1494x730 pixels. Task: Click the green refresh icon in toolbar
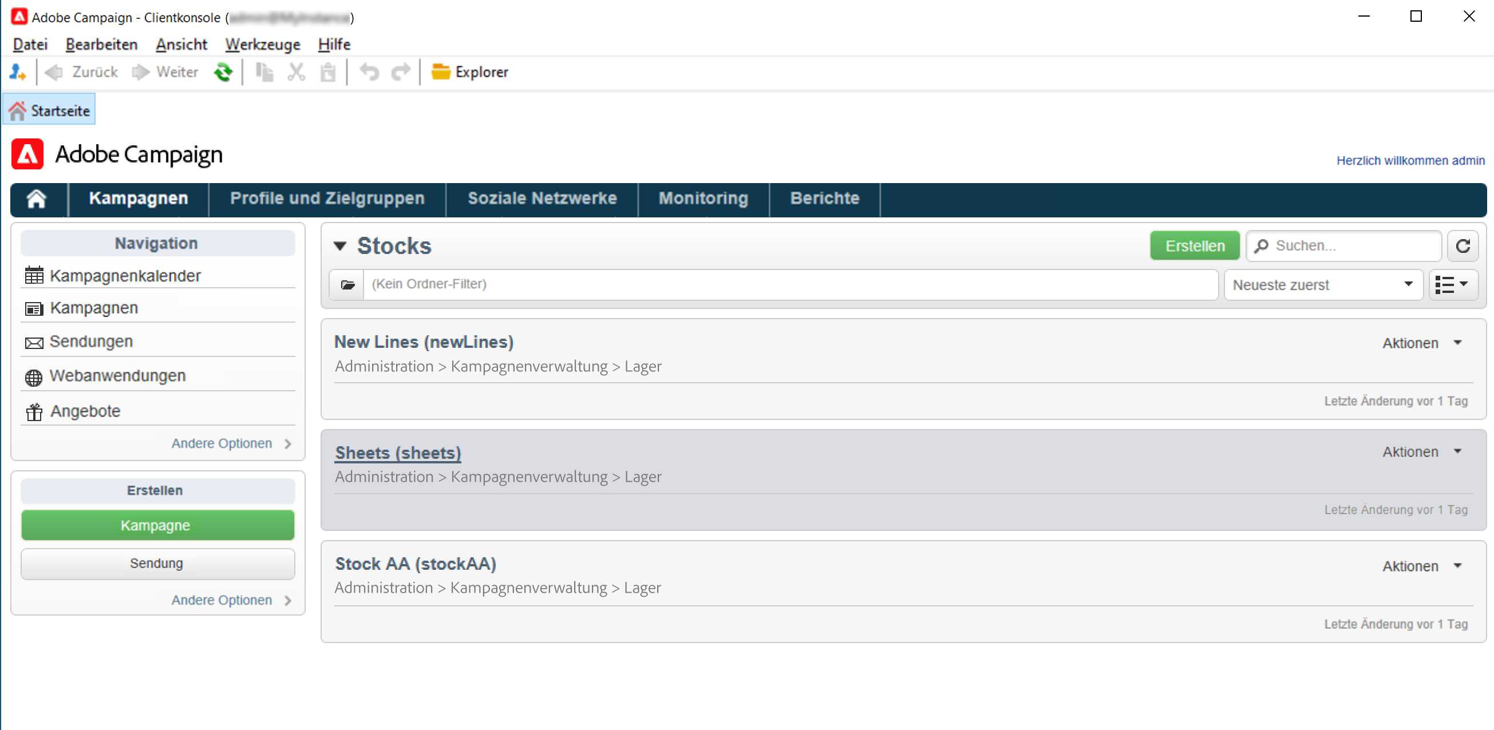tap(223, 72)
